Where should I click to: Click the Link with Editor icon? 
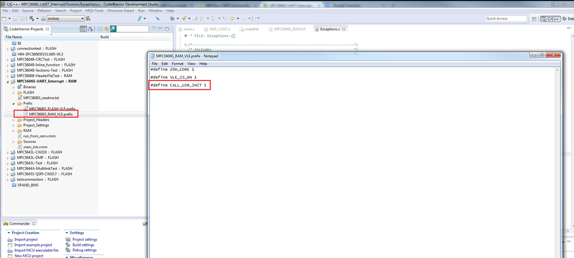pyautogui.click(x=106, y=29)
